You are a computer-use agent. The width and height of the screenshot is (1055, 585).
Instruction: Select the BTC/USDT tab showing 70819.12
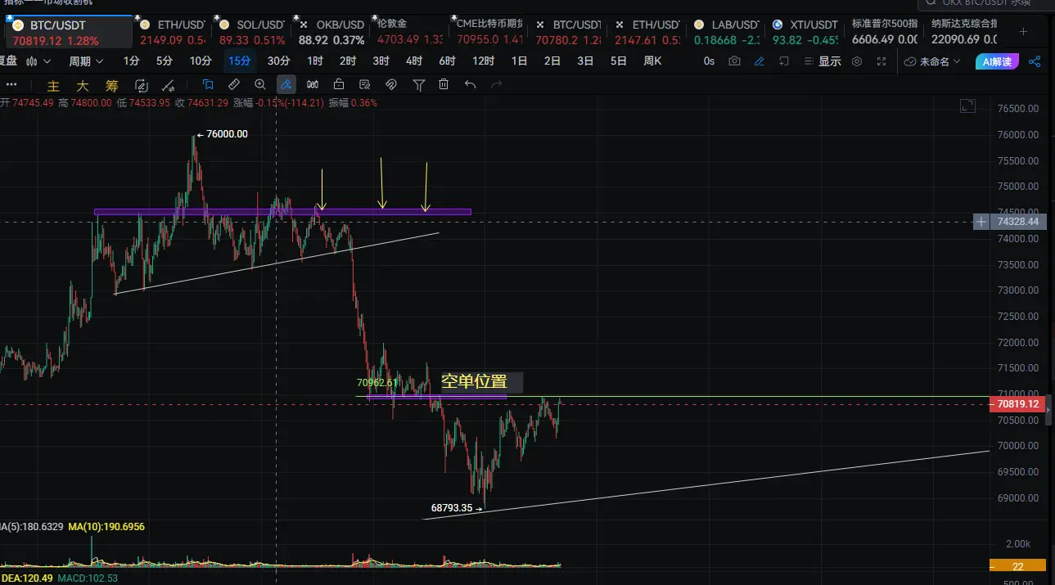[67, 33]
